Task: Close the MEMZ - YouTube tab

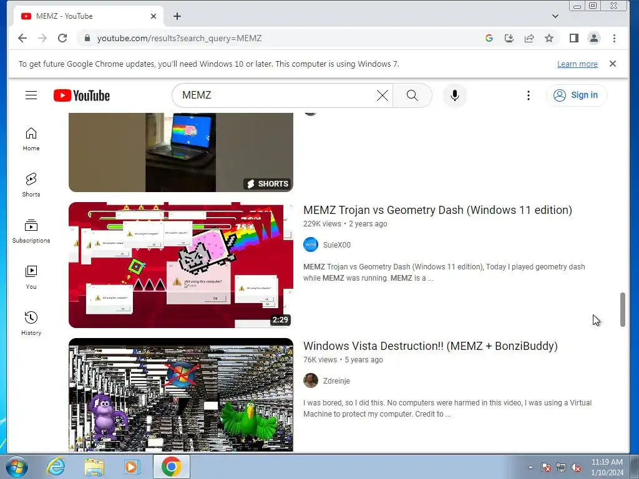Action: click(154, 16)
